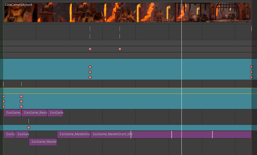Click the ExoGame_Master clip on lowest row
Image resolution: width=257 pixels, height=155 pixels.
[43, 142]
